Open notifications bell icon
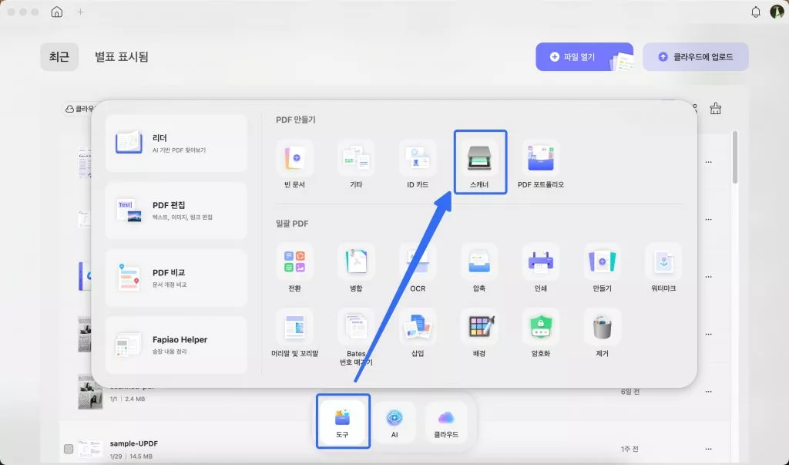This screenshot has height=465, width=789. [755, 12]
